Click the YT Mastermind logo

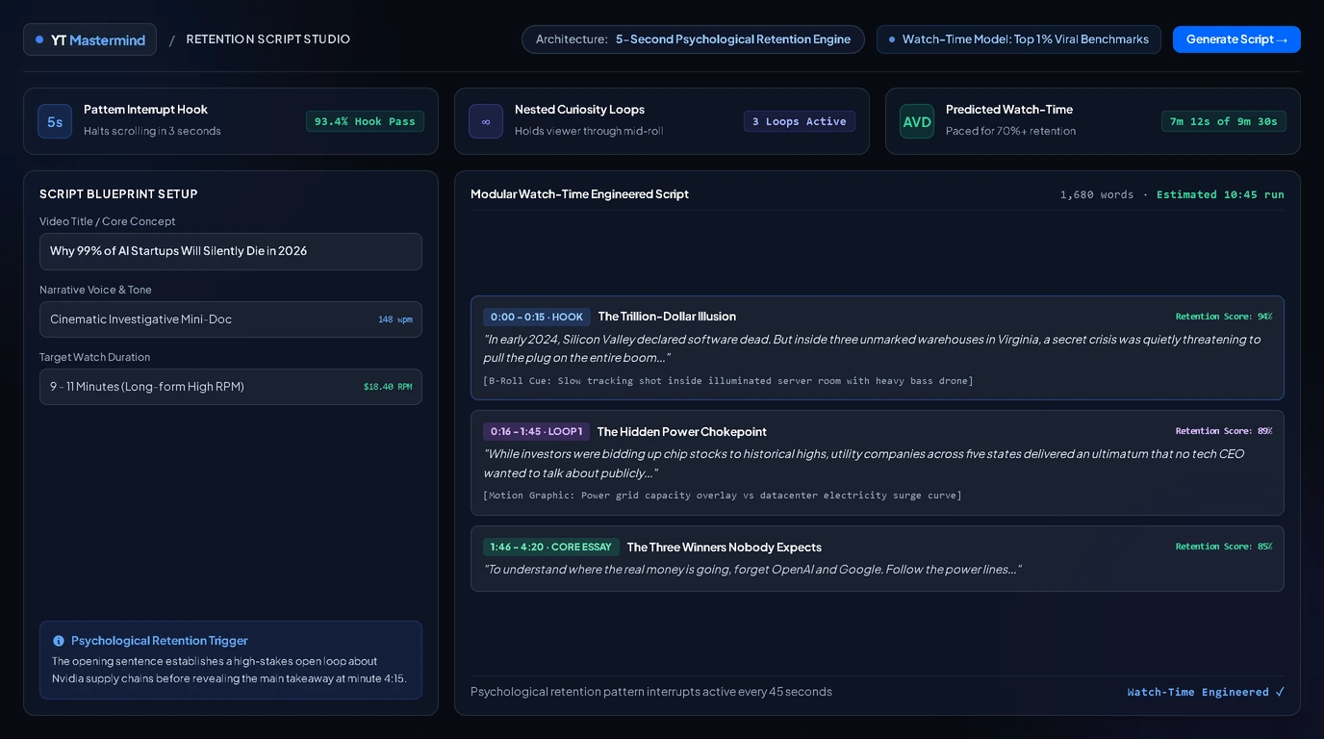(x=90, y=39)
